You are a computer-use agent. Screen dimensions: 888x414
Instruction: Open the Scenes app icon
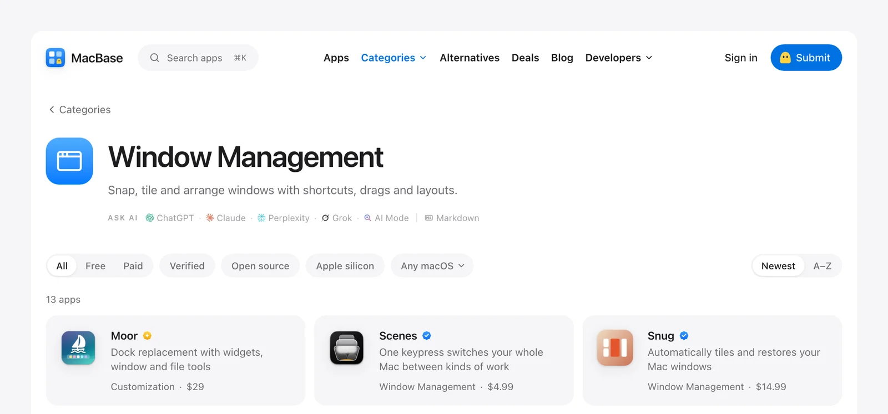tap(347, 348)
